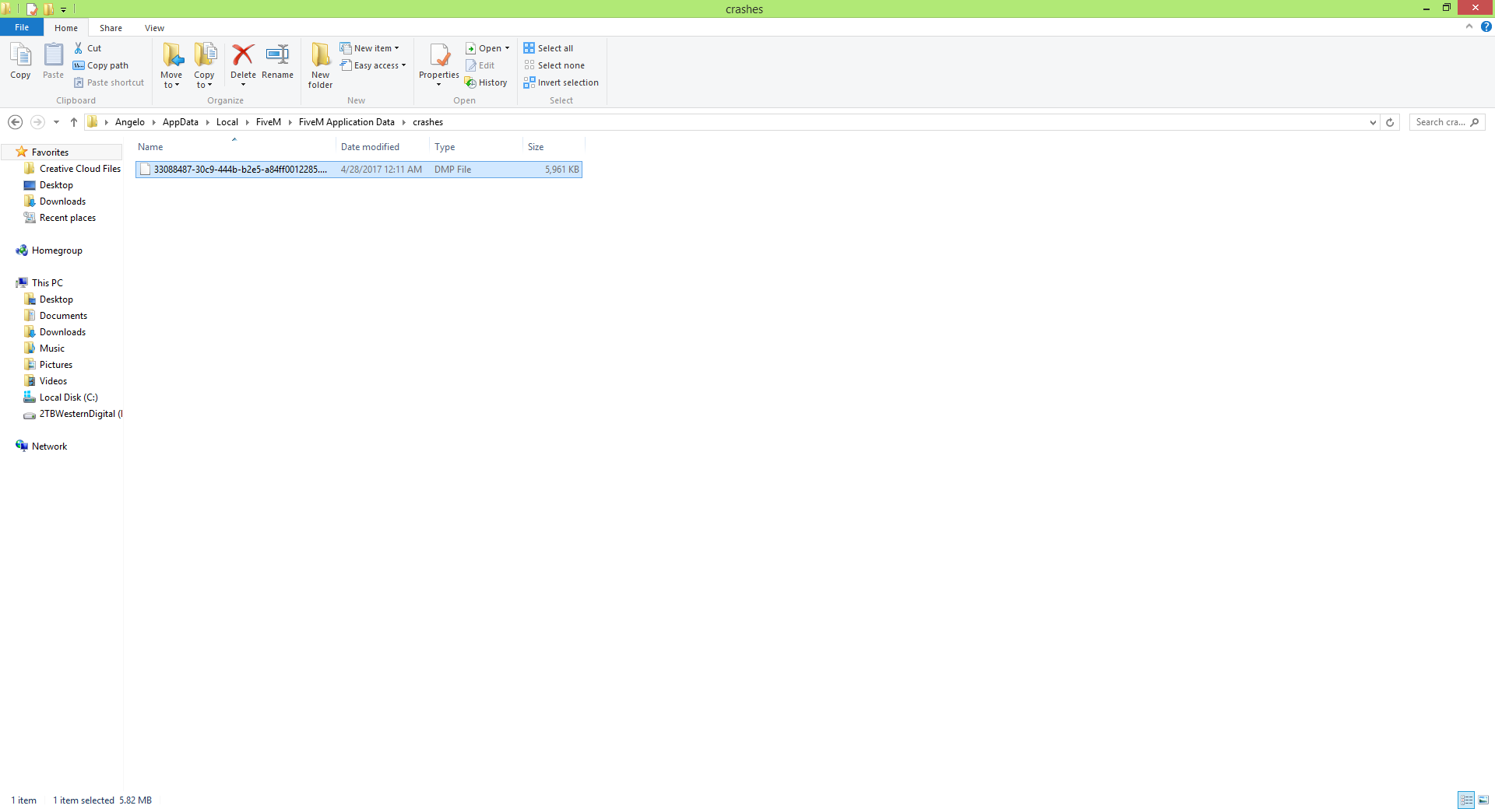Click Invert selection
Image resolution: width=1495 pixels, height=809 pixels.
(561, 82)
